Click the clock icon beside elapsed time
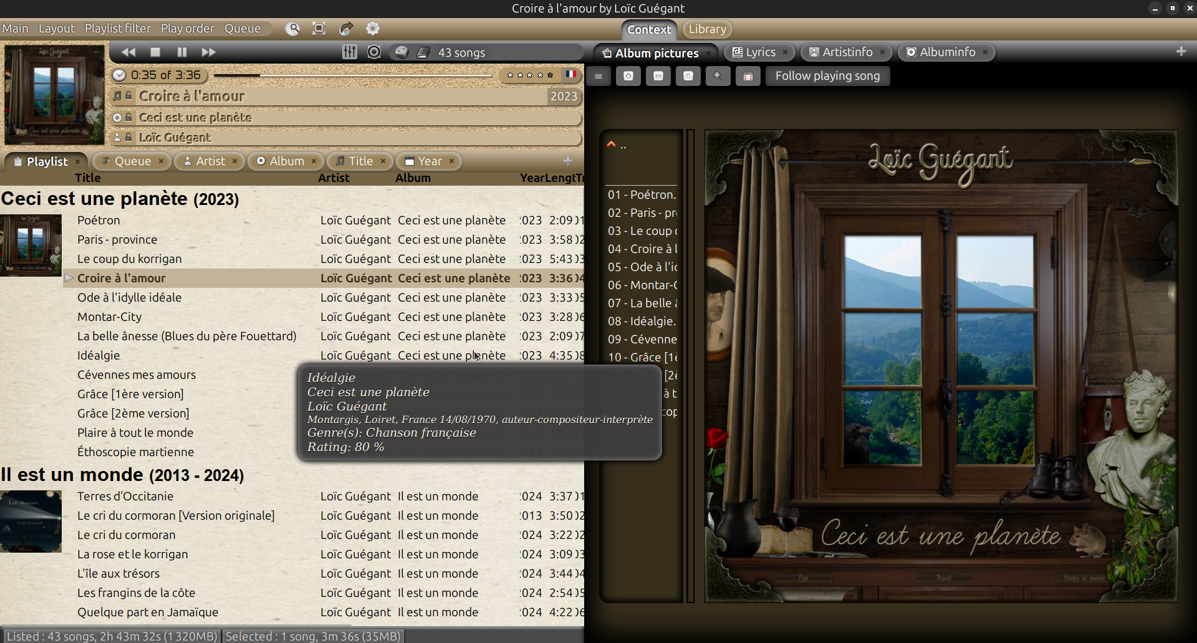This screenshot has width=1197, height=643. [x=118, y=75]
